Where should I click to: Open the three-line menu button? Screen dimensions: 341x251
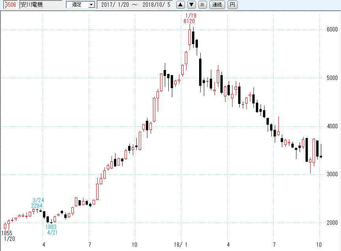pos(202,5)
